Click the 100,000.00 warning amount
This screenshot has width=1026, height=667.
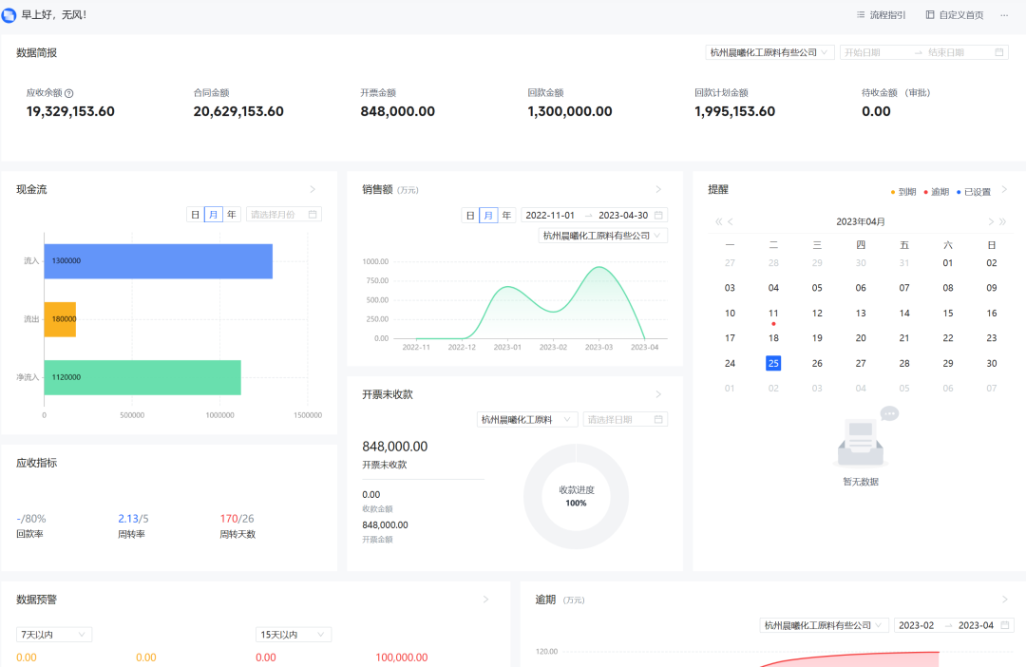pyautogui.click(x=402, y=657)
